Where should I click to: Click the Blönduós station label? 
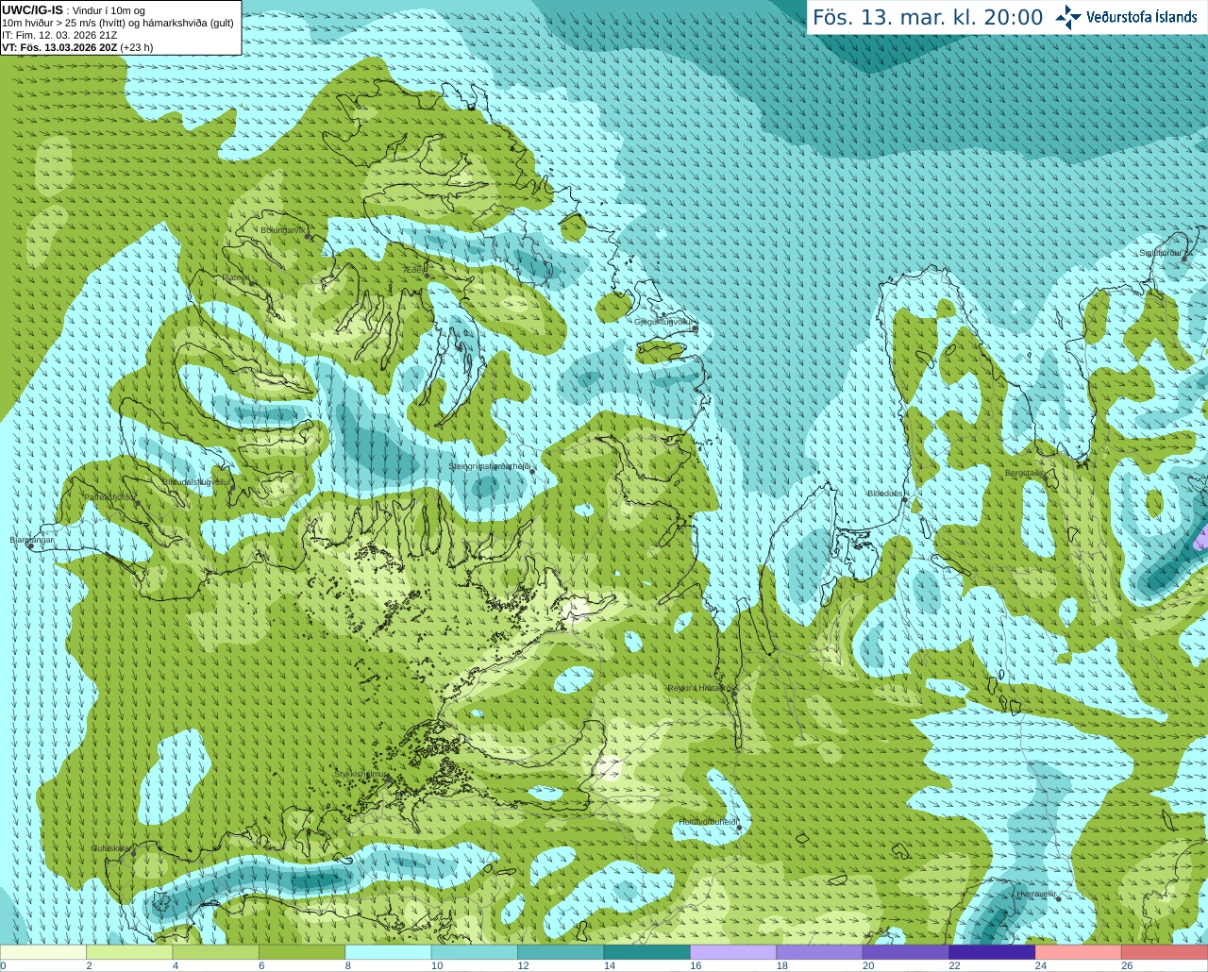point(885,494)
